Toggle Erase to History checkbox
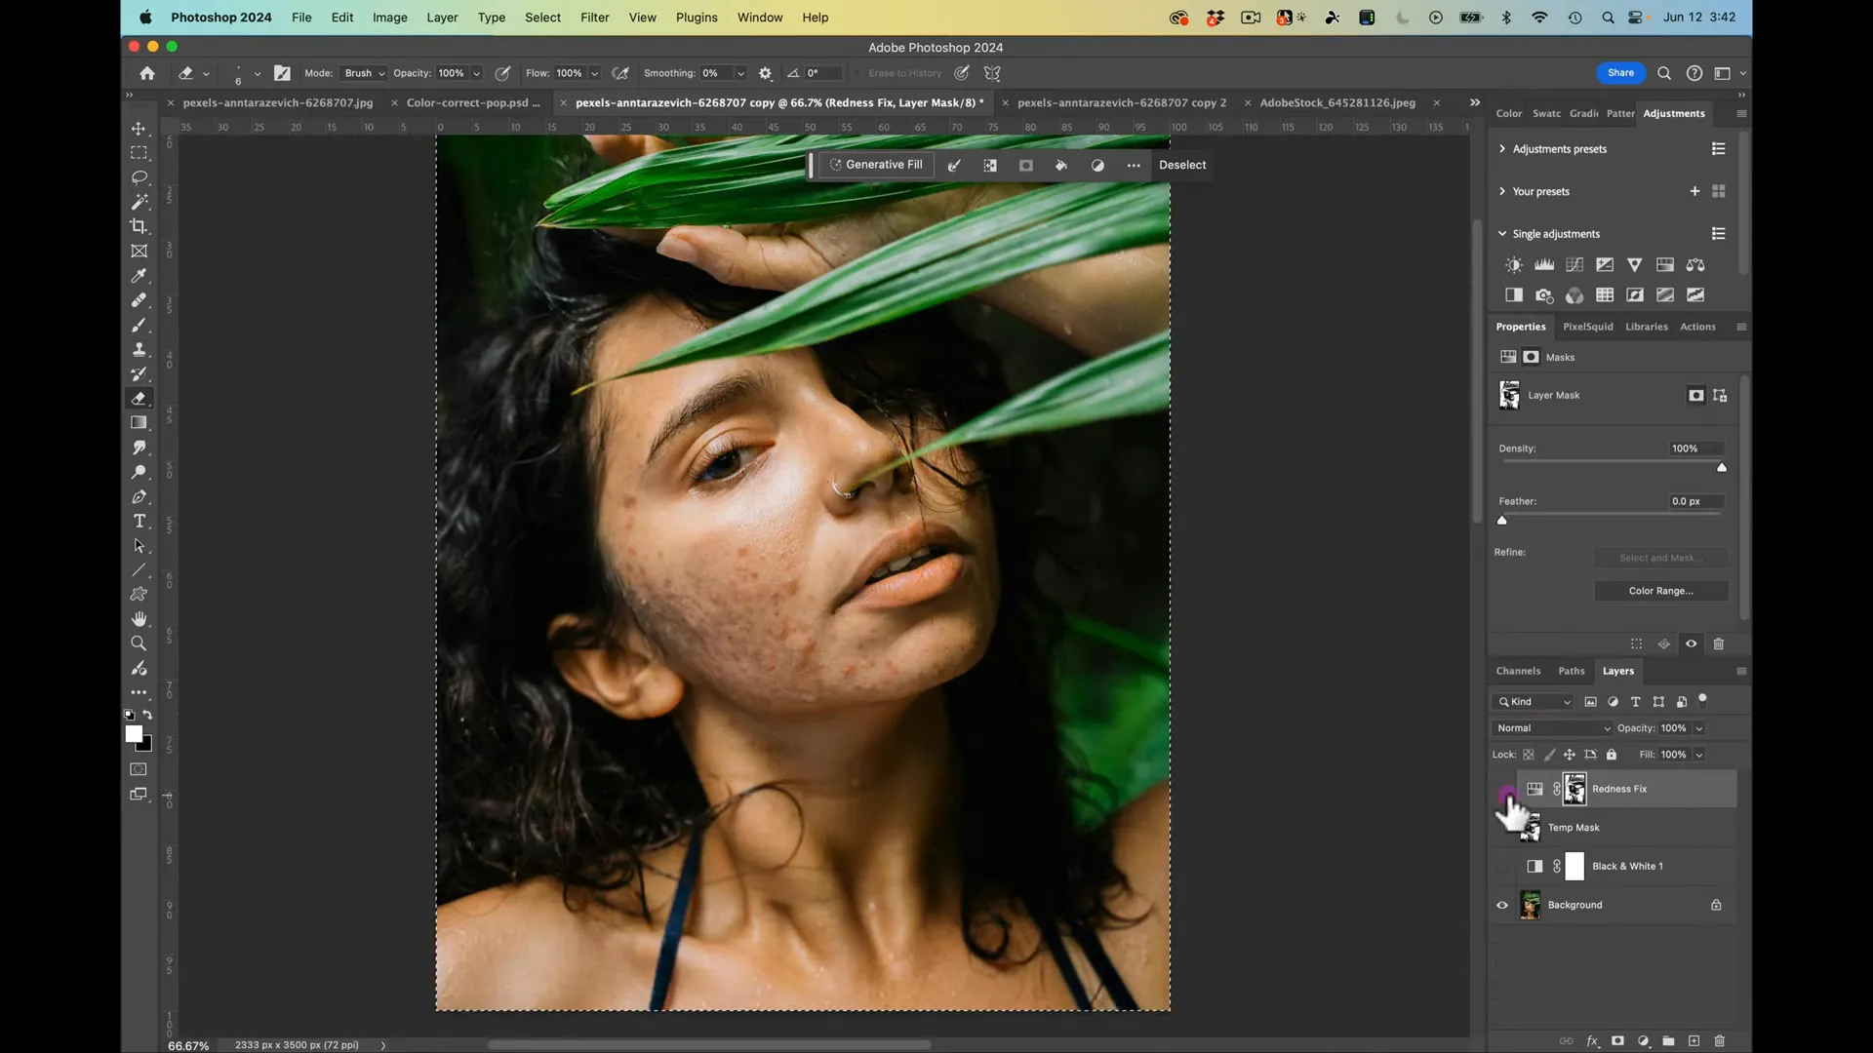 pyautogui.click(x=858, y=73)
